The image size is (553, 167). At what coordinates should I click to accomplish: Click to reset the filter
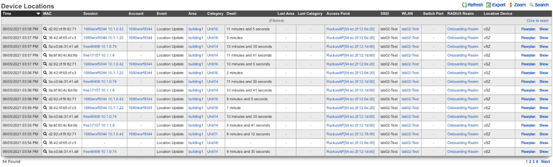click(538, 21)
